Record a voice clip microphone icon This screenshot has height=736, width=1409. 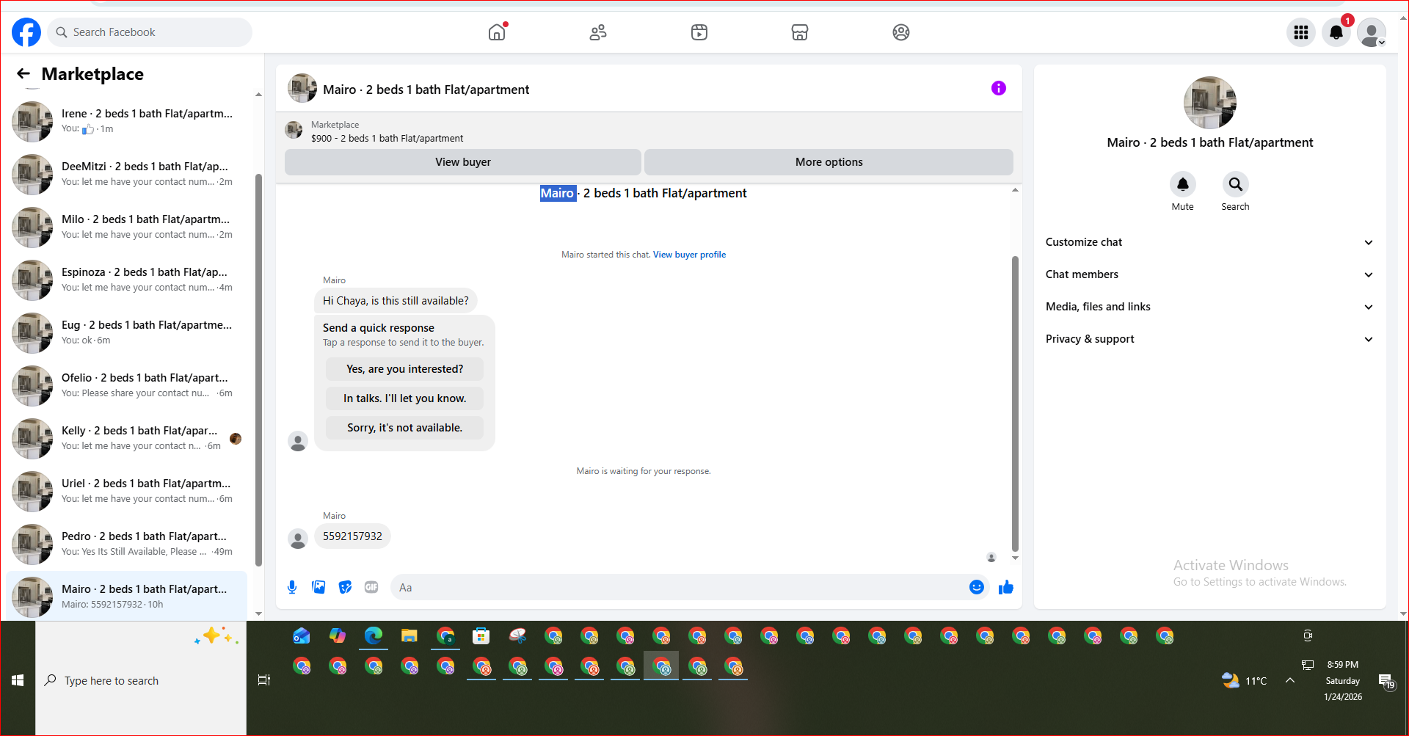(x=292, y=587)
